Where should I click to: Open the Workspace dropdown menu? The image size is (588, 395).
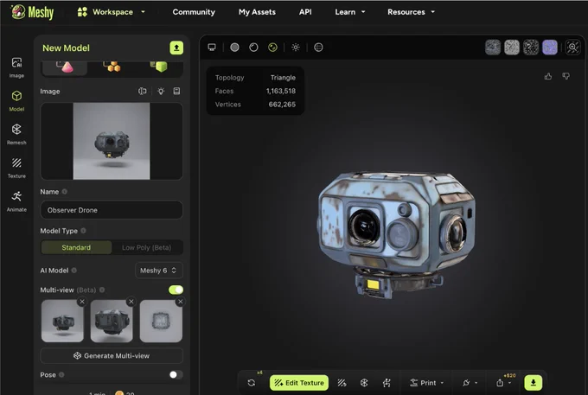pyautogui.click(x=111, y=12)
